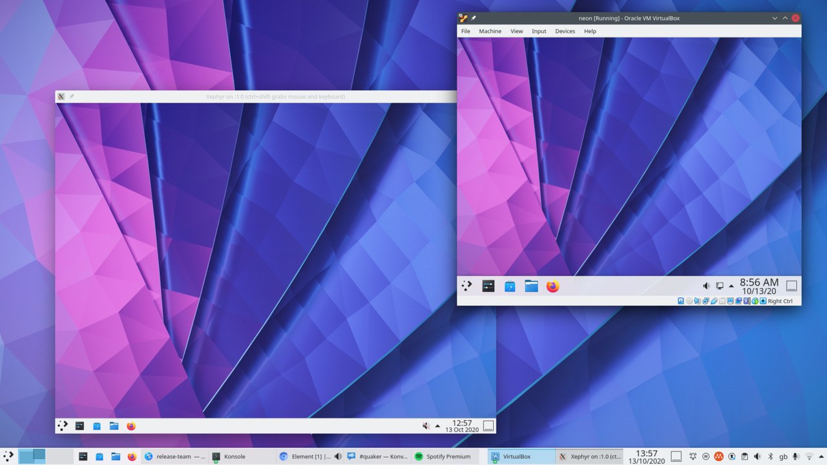Open the host clipboard tray icon
The height and width of the screenshot is (465, 827).
pyautogui.click(x=744, y=457)
